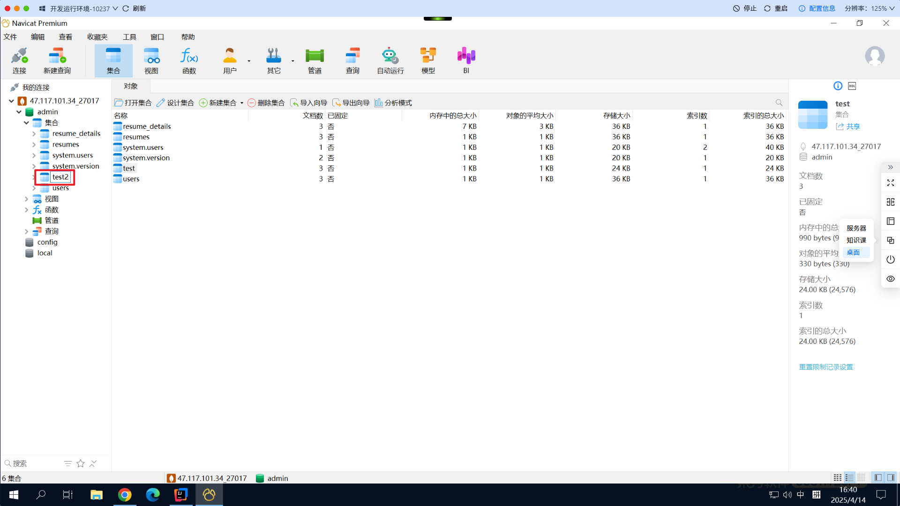900x506 pixels.
Task: Switch to detail view mode
Action: pos(862,478)
